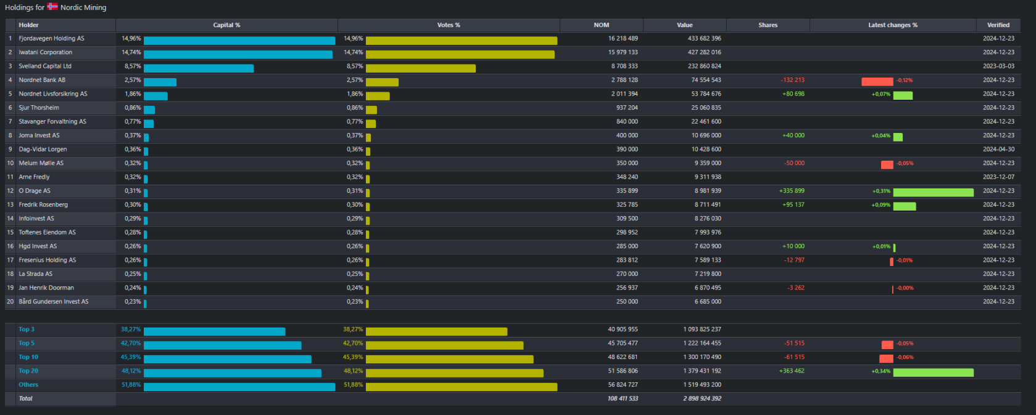The image size is (1036, 415).
Task: Click holder Dag-Vidar Lorgen
Action: pos(43,149)
